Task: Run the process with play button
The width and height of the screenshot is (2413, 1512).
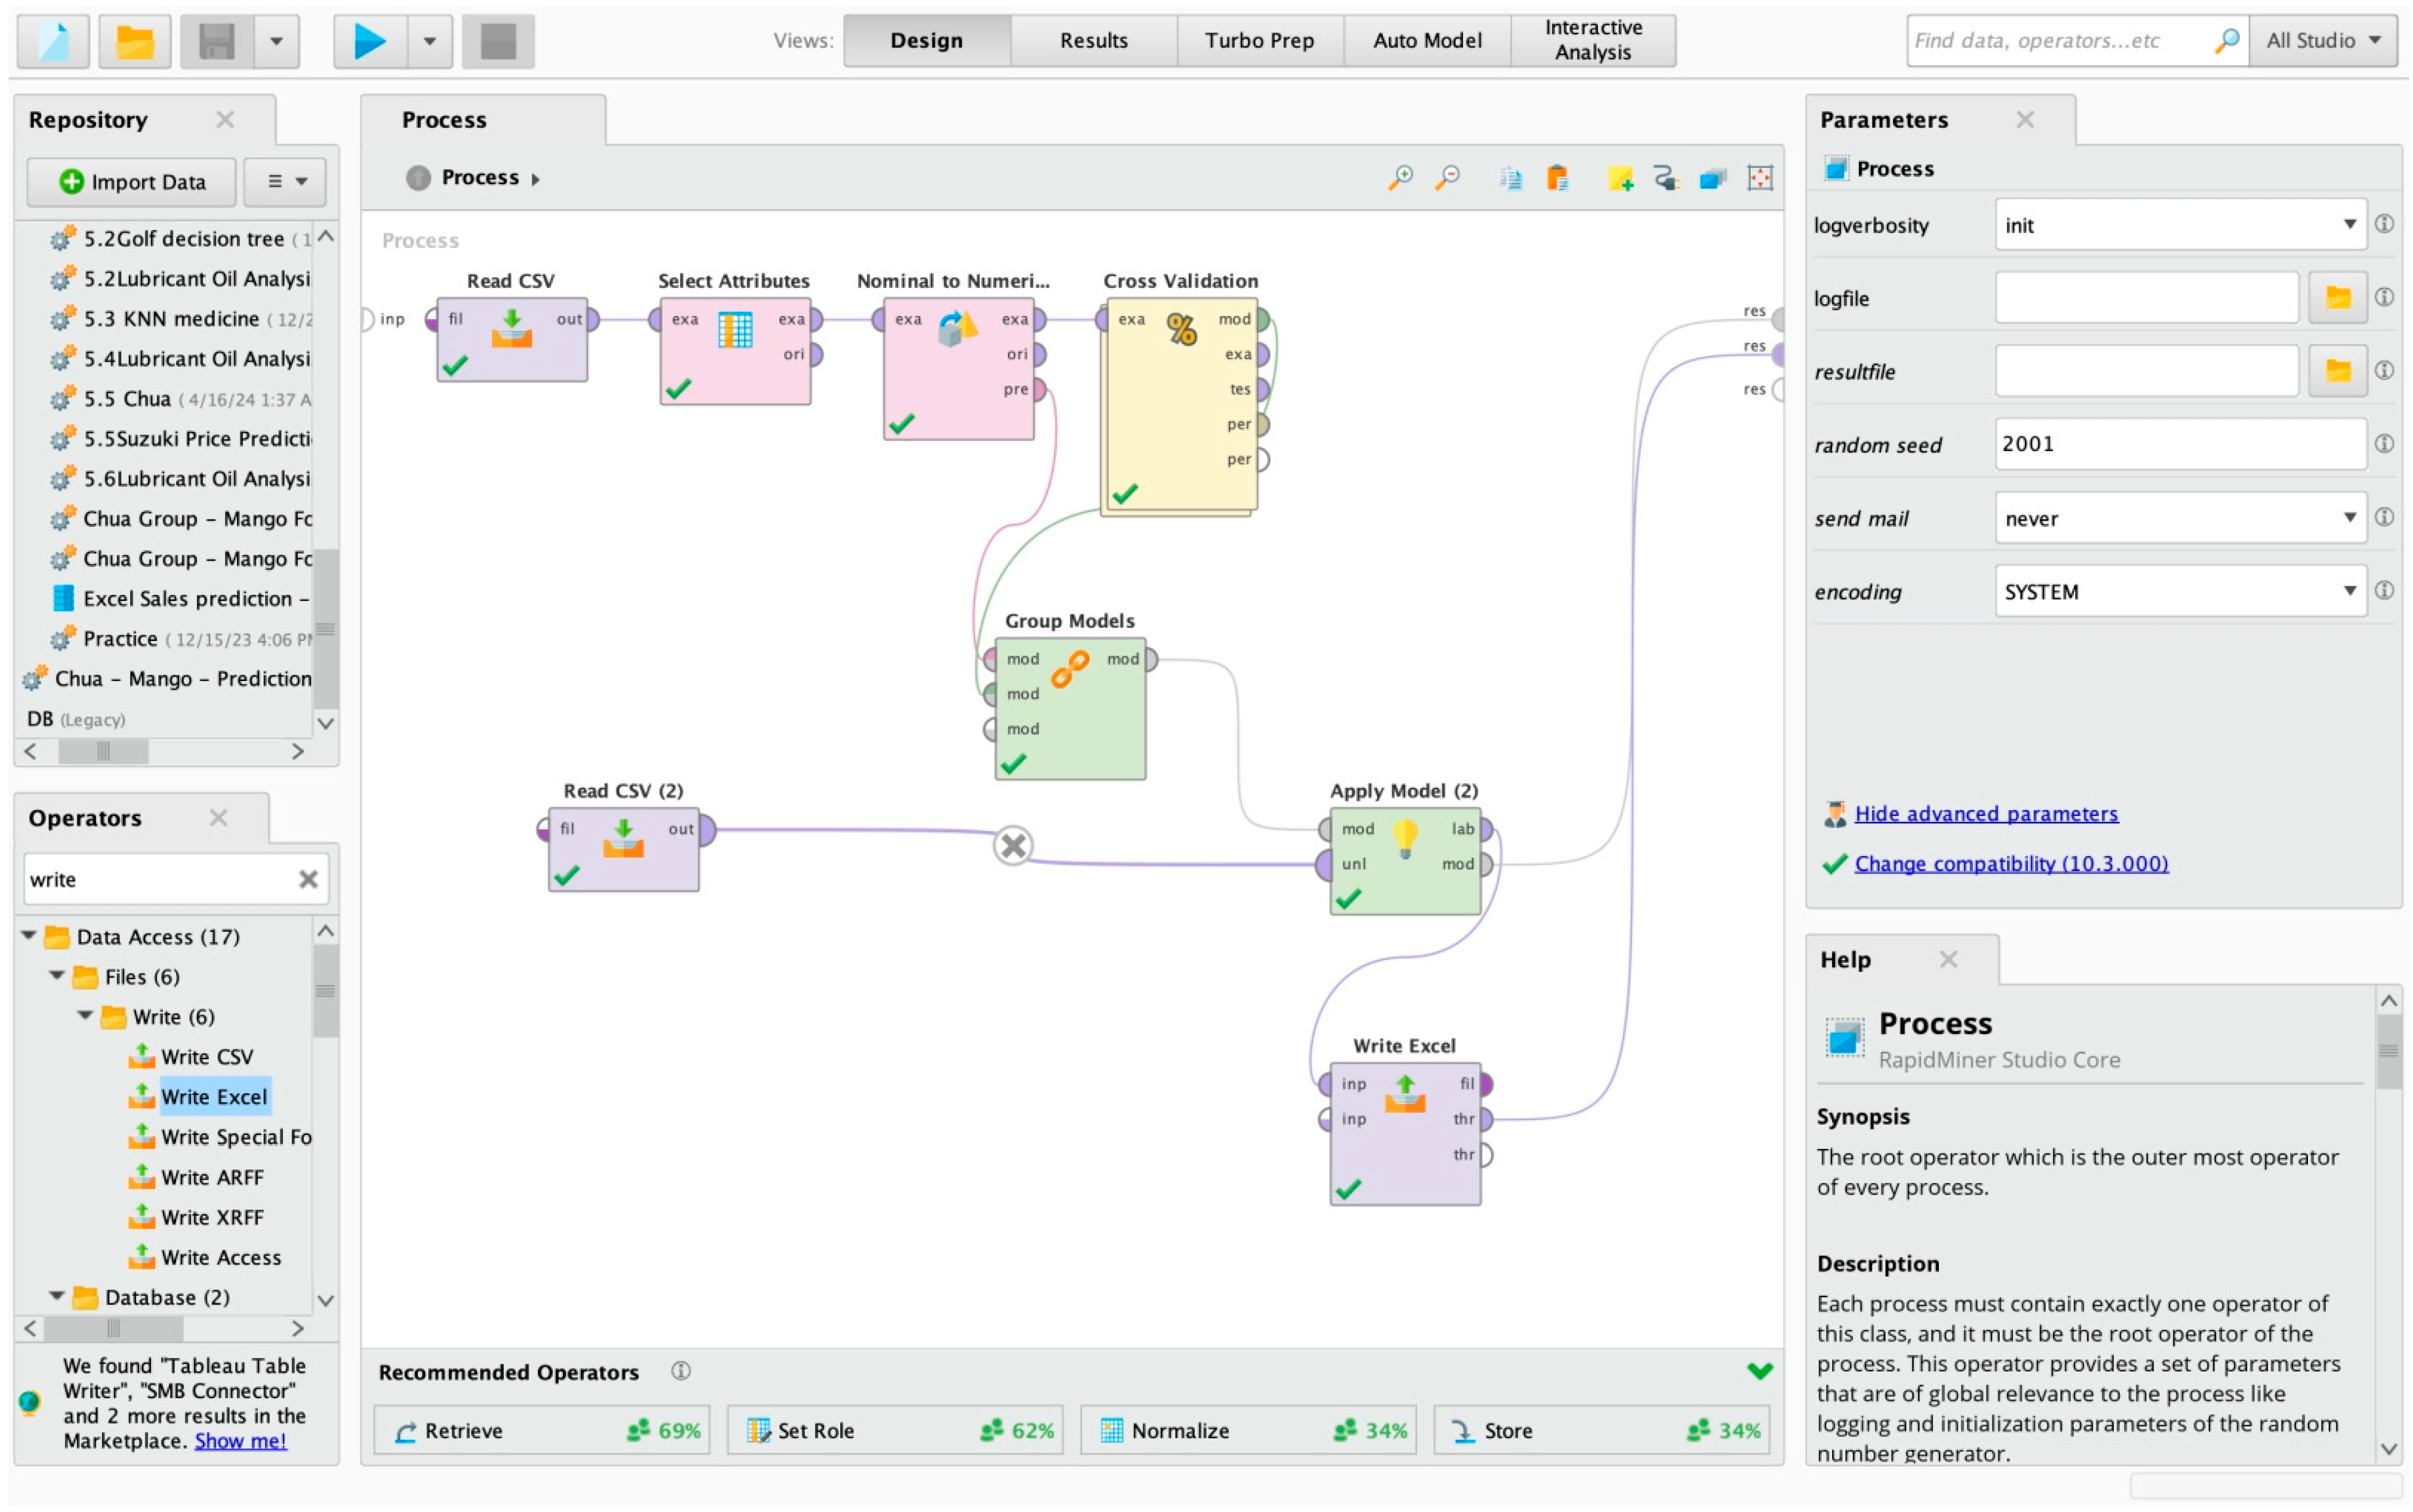Action: point(369,41)
